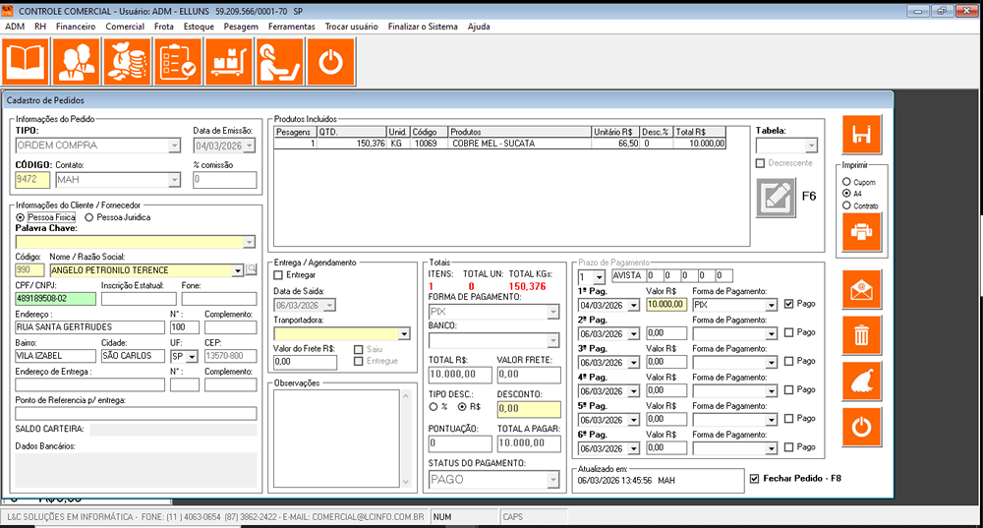
Task: Toggle the Fechar Pedido - F8 checkbox
Action: (x=755, y=479)
